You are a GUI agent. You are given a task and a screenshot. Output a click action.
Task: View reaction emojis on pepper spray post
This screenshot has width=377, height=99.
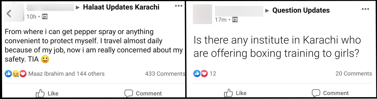(x=16, y=74)
